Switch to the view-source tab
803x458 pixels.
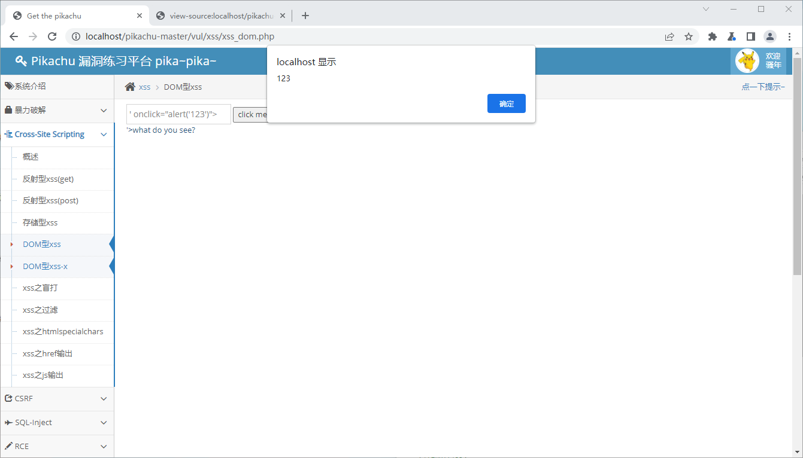coord(222,16)
